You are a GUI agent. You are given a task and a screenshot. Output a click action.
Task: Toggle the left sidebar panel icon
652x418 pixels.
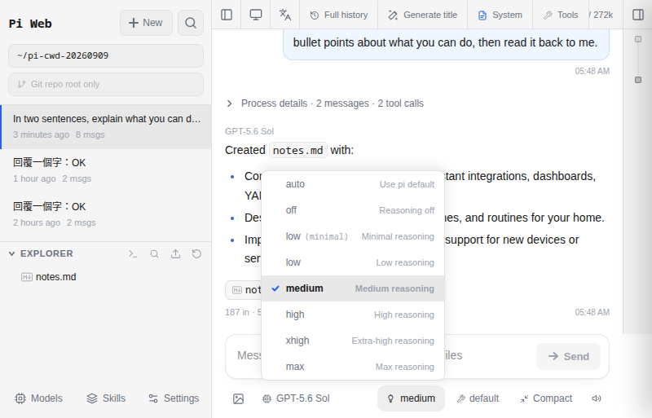pyautogui.click(x=227, y=15)
